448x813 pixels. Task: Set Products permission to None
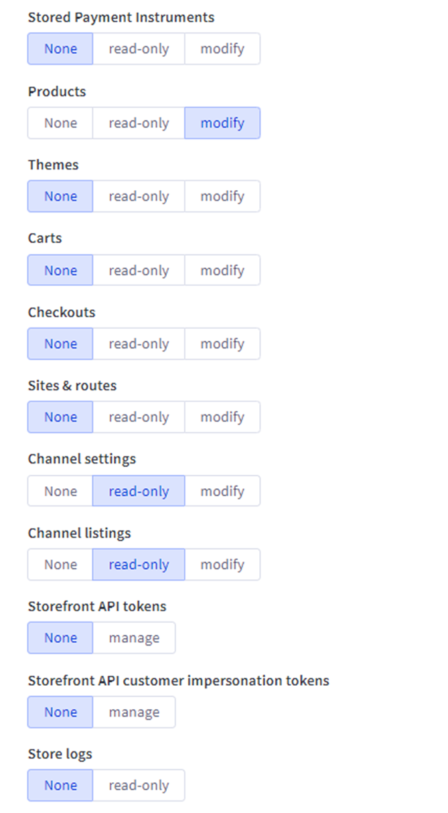tap(60, 123)
